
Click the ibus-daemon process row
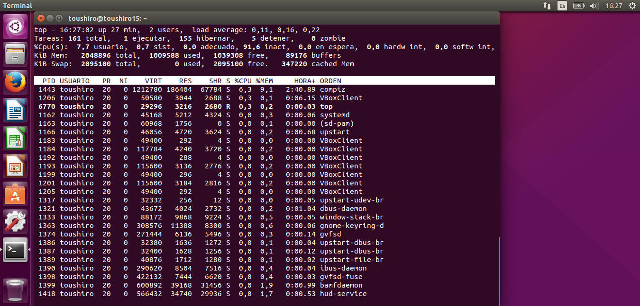pyautogui.click(x=265, y=268)
